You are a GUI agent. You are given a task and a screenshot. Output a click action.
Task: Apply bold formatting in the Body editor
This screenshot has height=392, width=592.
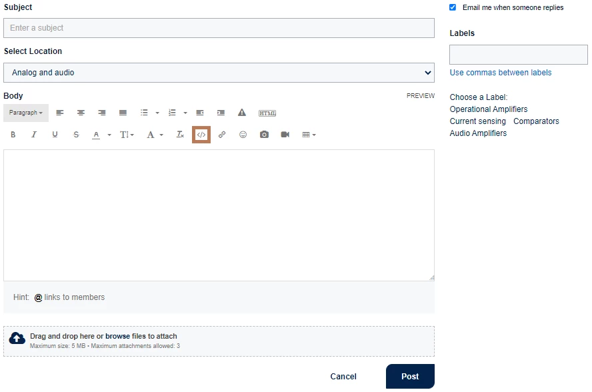(x=13, y=135)
